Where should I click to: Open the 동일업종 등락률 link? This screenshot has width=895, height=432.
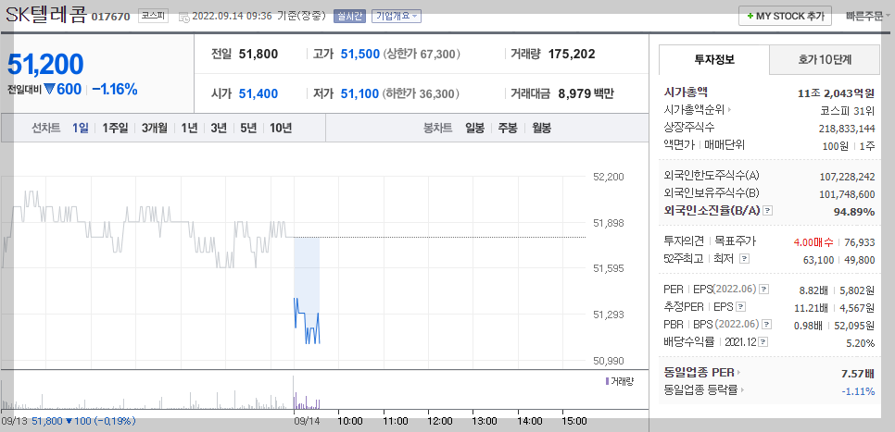point(704,390)
